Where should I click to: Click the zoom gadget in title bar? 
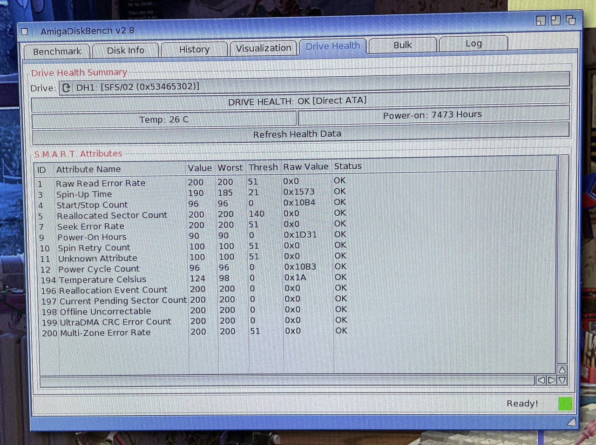(x=555, y=20)
